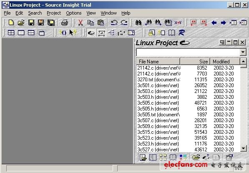Screen dimensions: 249x173
Task: Click the Relation Window R icon
Action: [181, 33]
